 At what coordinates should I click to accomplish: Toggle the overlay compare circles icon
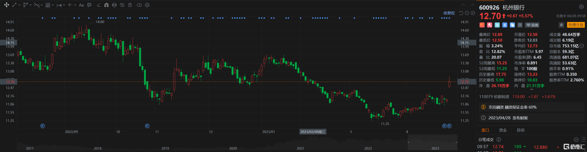click(x=139, y=5)
